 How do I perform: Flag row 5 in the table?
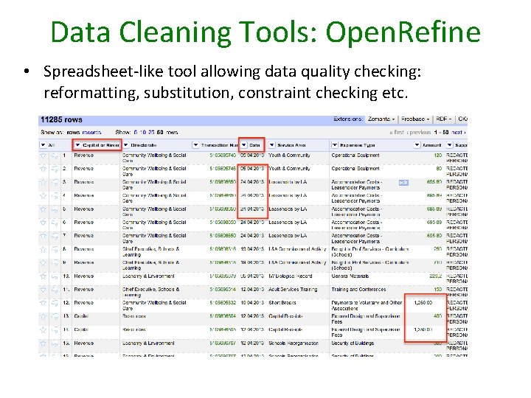tap(55, 210)
